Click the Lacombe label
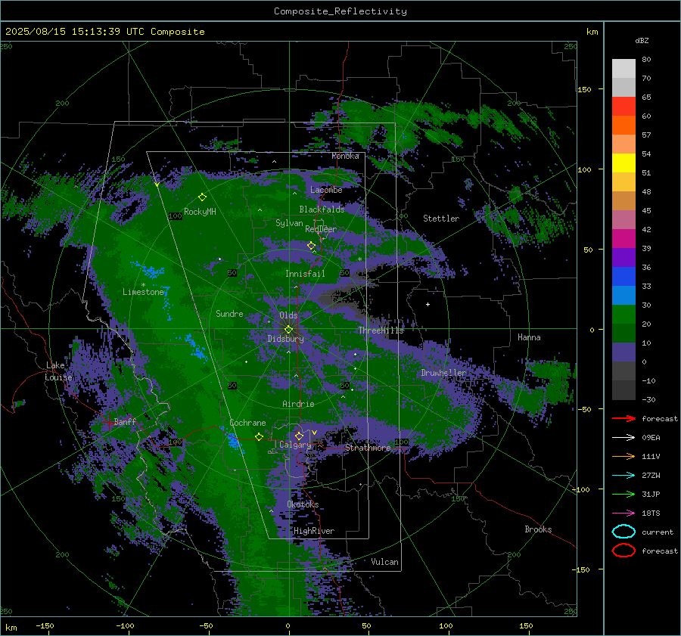The width and height of the screenshot is (681, 636). [326, 190]
